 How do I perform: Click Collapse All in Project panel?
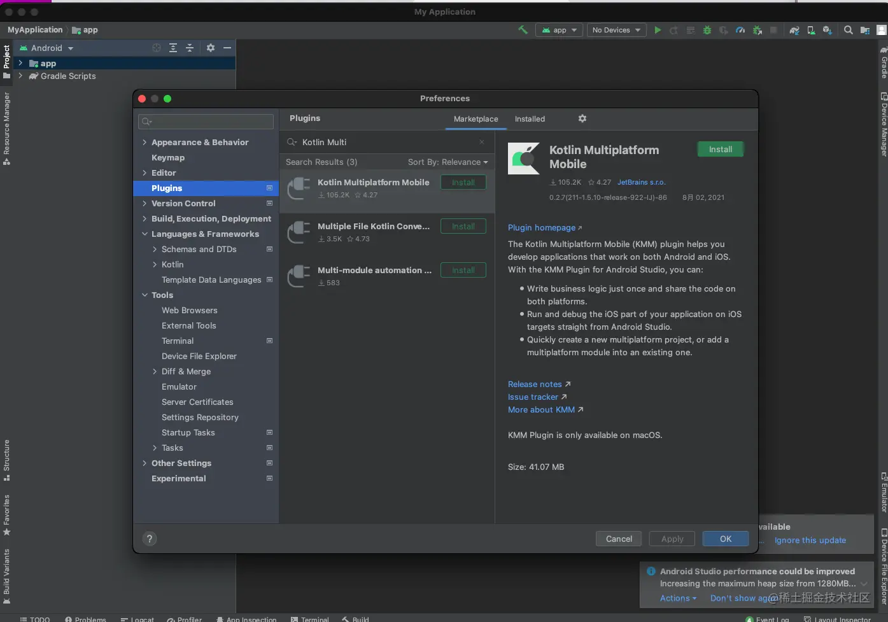pyautogui.click(x=190, y=48)
